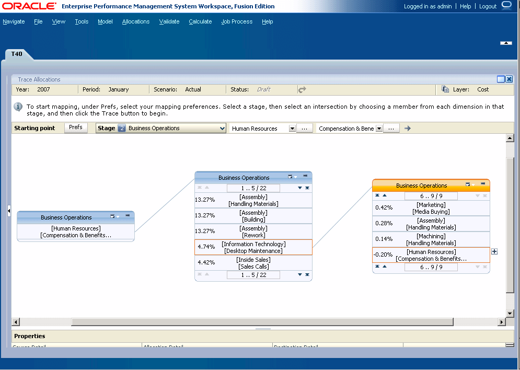Click the plus icon beside Human Resources row
520x370 pixels.
coord(494,251)
